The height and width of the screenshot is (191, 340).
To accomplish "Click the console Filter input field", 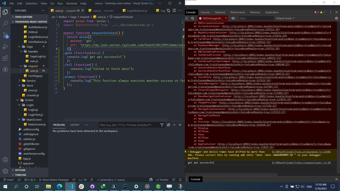I will pyautogui.click(x=256, y=19).
